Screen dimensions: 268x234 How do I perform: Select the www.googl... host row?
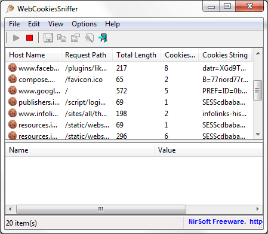click(129, 91)
